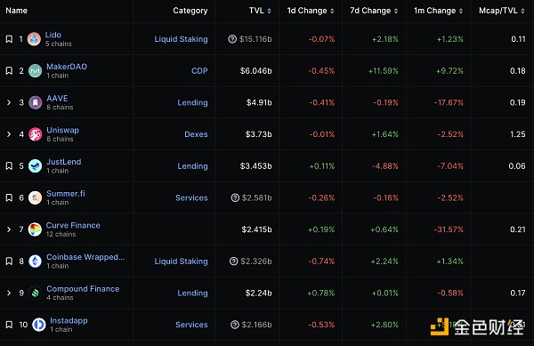Open the Summer.fi protocol link
This screenshot has width=534, height=346.
point(66,194)
